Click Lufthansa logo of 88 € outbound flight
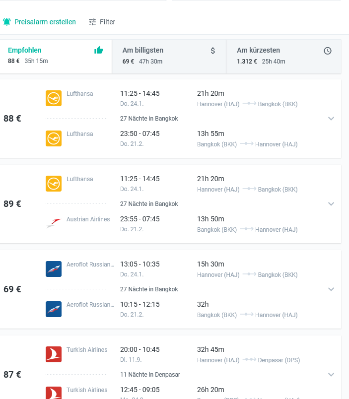349x399 pixels. pyautogui.click(x=54, y=98)
